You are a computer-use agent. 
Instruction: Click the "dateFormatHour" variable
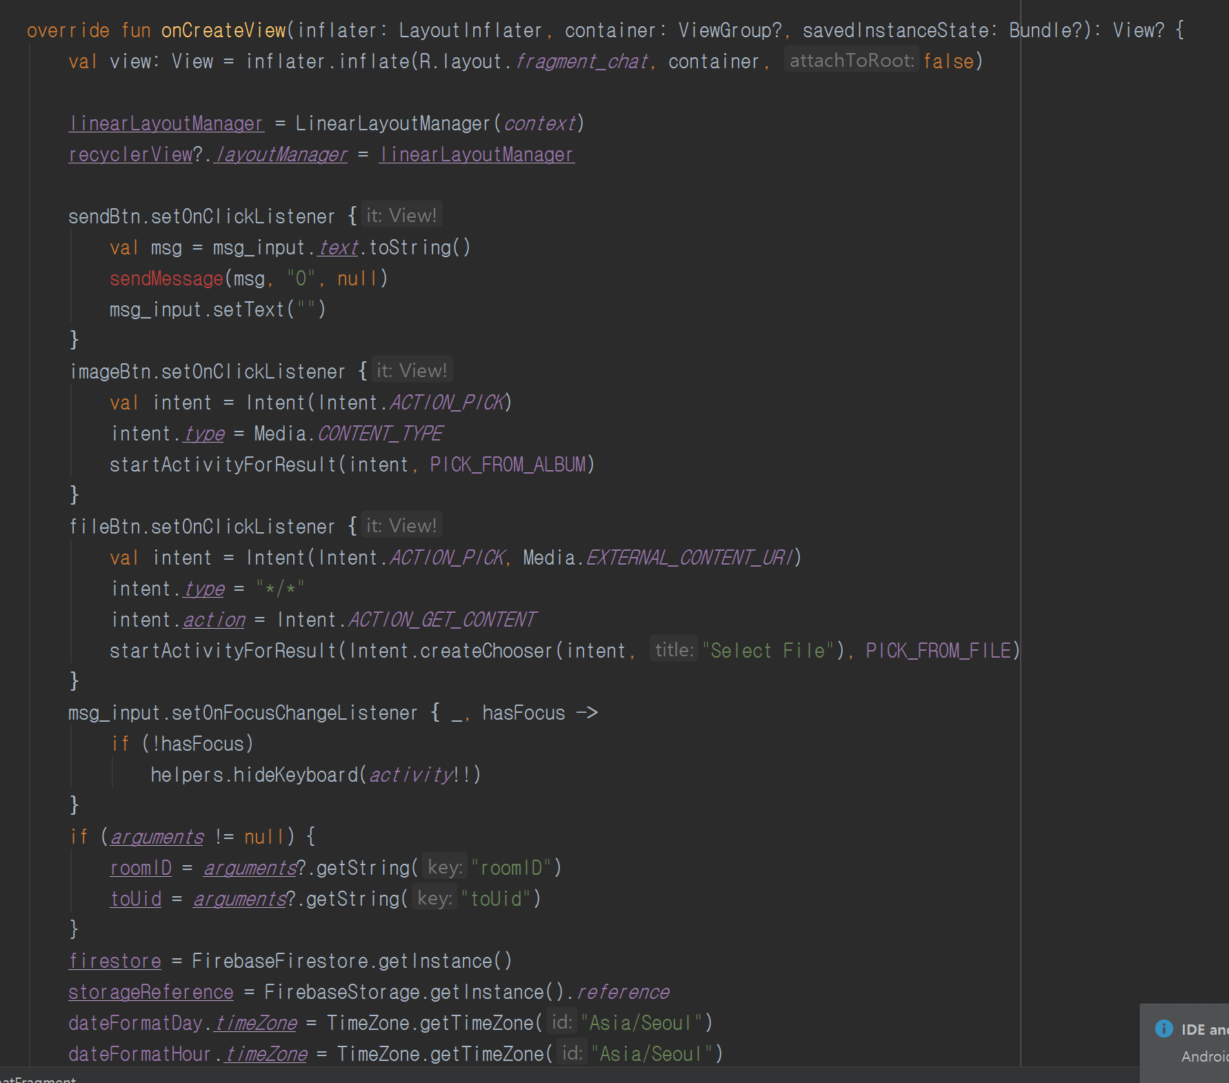point(140,1054)
